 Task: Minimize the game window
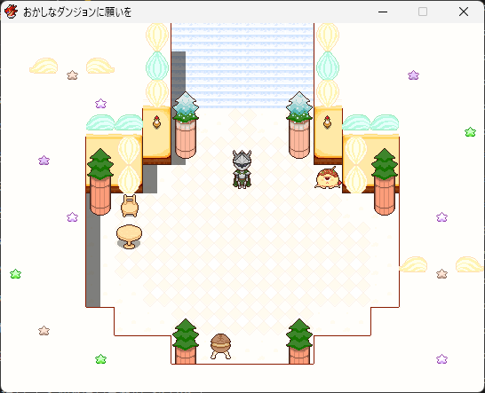383,12
